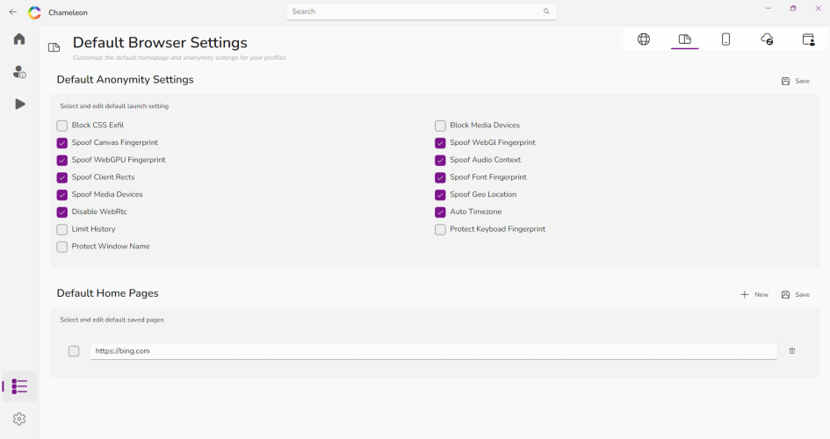This screenshot has width=830, height=439.
Task: Click the Default Browser Settings header icon
Action: click(x=54, y=47)
